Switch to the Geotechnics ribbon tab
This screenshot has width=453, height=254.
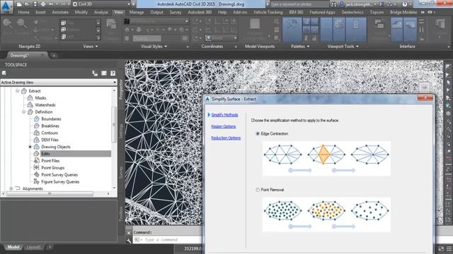click(352, 13)
